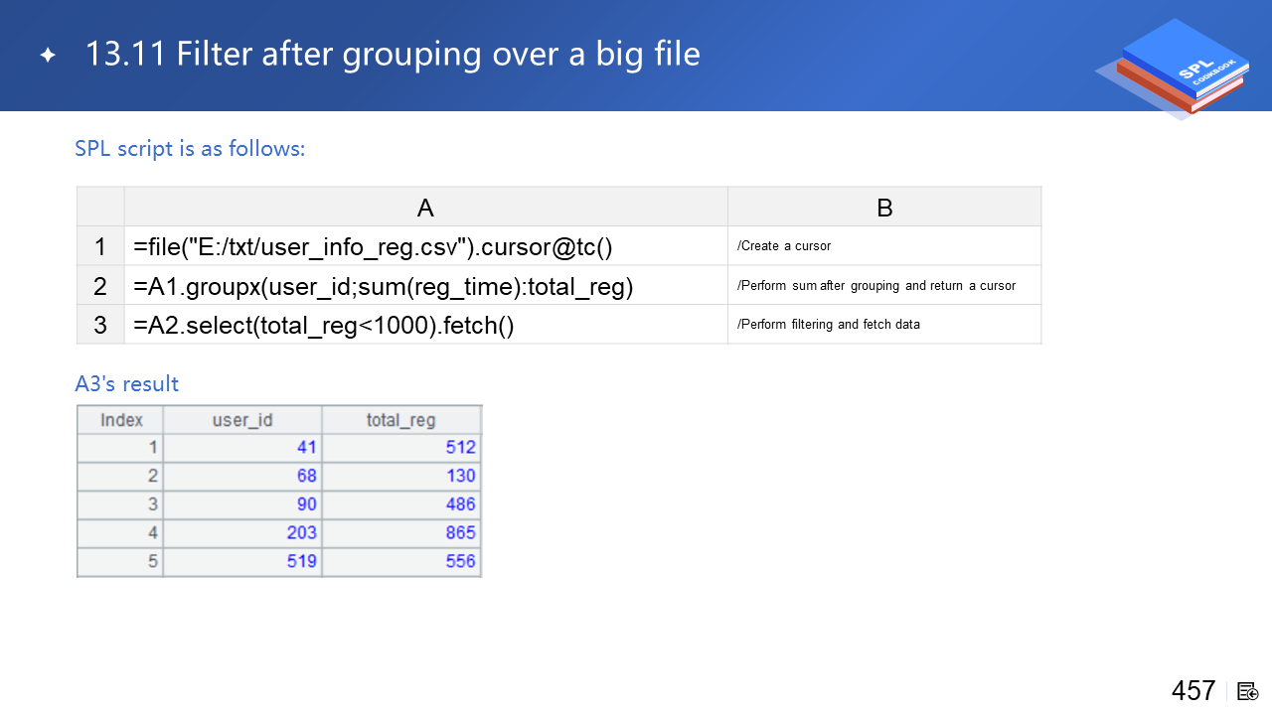Viewport: 1272px width, 715px height.
Task: Click the slide navigation icon next to 457
Action: [x=1248, y=691]
